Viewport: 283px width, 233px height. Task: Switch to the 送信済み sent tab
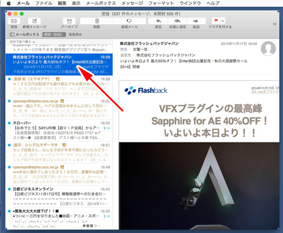[x=75, y=34]
